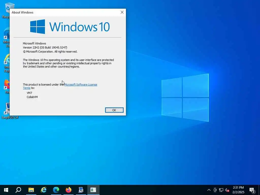Viewport: 260px width, 195px height.
Task: Launch Microsoft Edge from the taskbar
Action: 56,190
